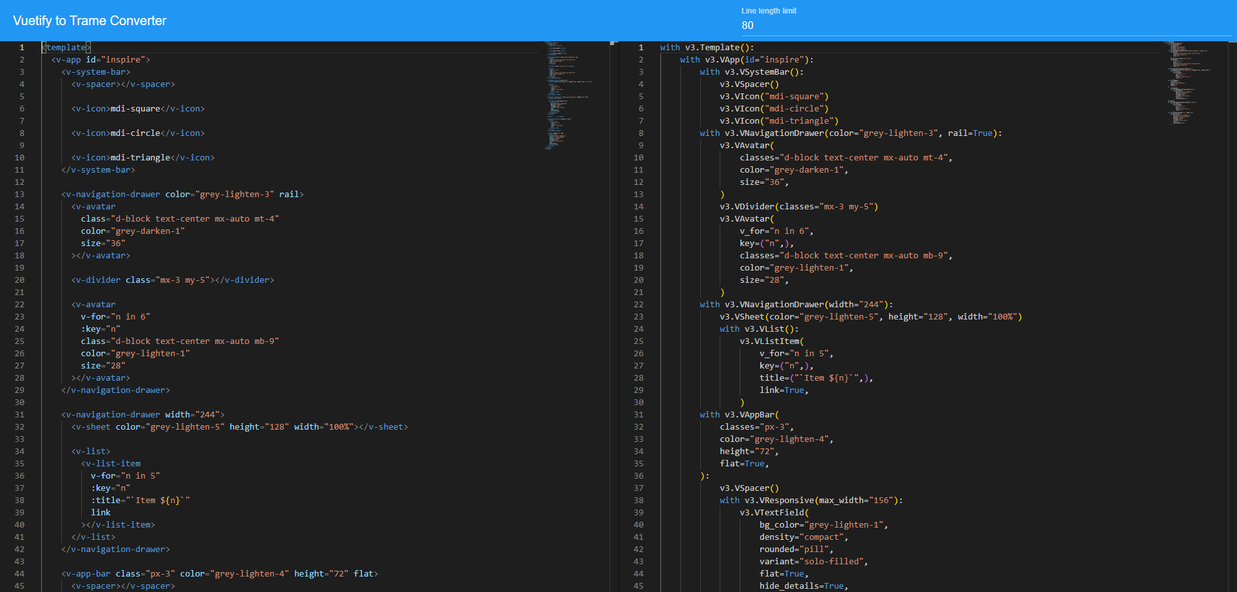
Task: Click the v3.VSheet line in right editor
Action: 870,317
